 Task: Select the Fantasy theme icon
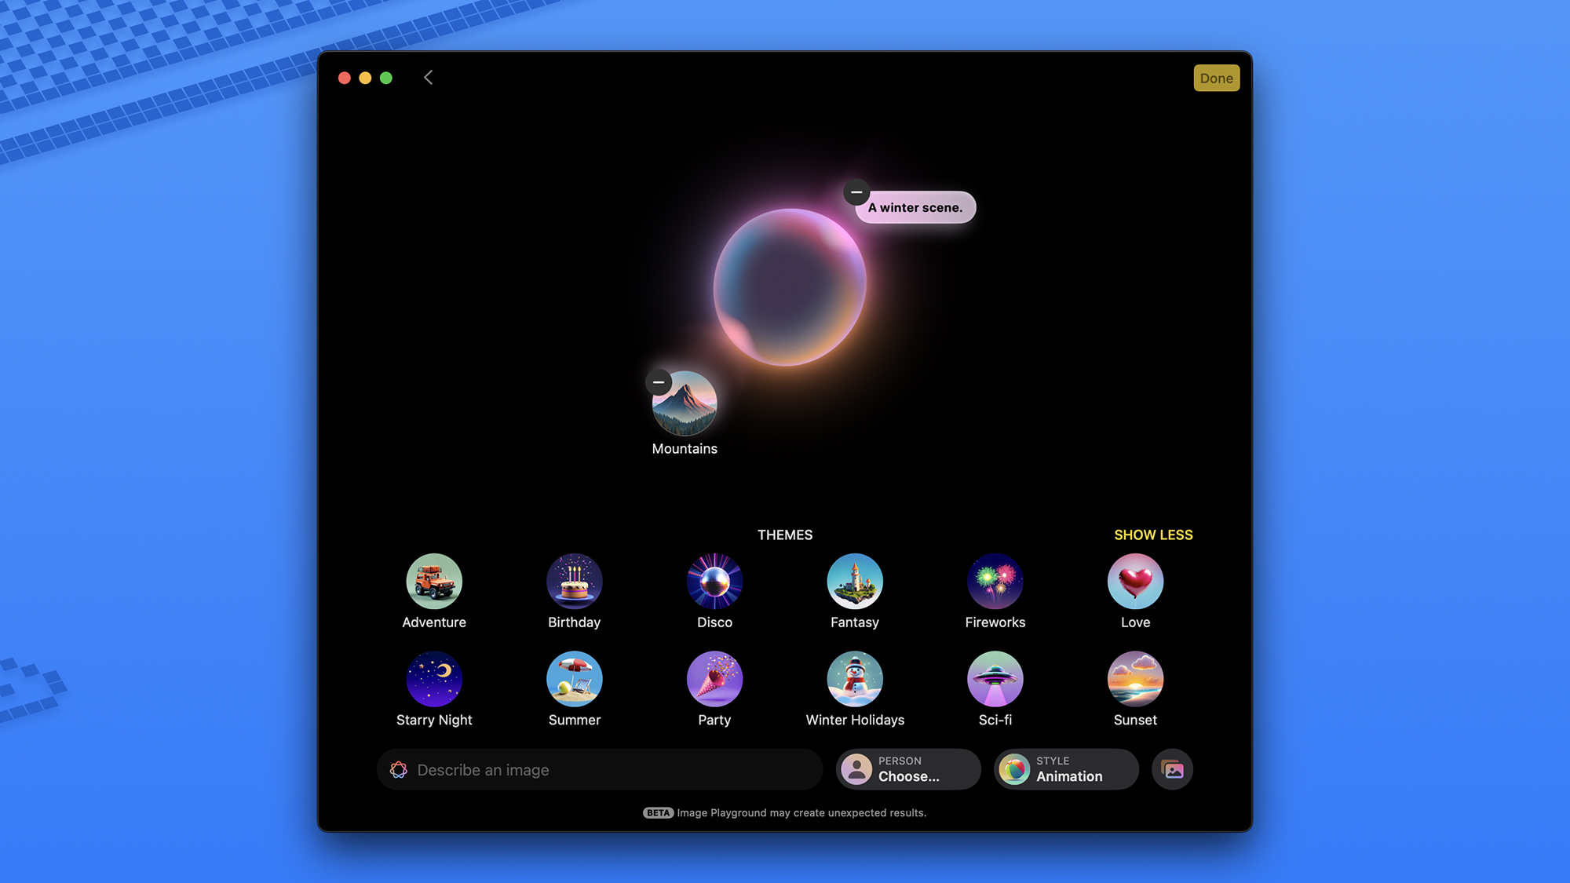(854, 581)
